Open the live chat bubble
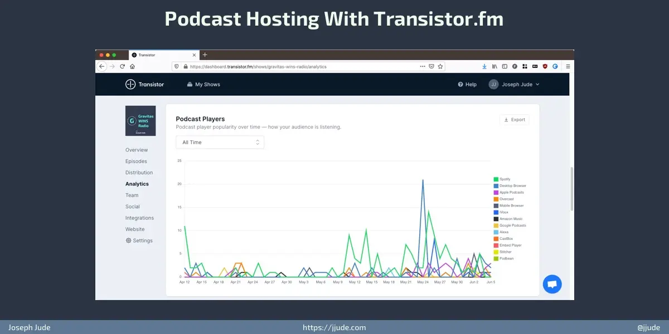Screen dimensions: 669x334 click(x=552, y=284)
